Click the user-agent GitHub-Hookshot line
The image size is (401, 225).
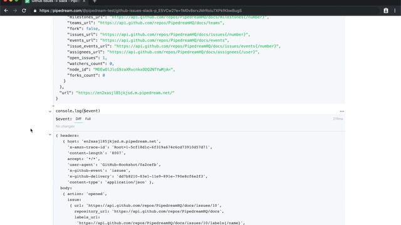114,165
